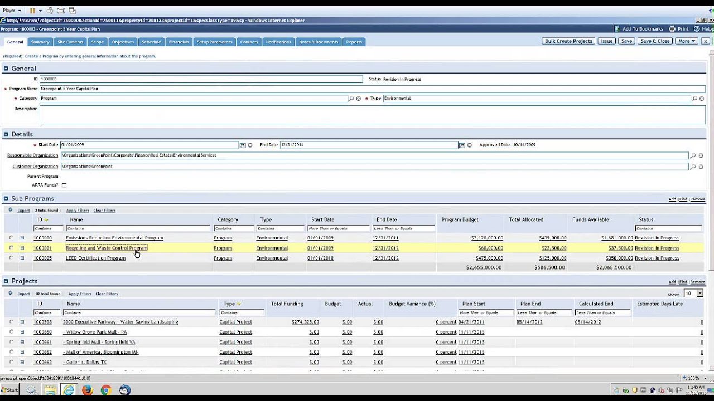This screenshot has height=401, width=714.
Task: Clear the Category field with its X icon
Action: tap(359, 99)
